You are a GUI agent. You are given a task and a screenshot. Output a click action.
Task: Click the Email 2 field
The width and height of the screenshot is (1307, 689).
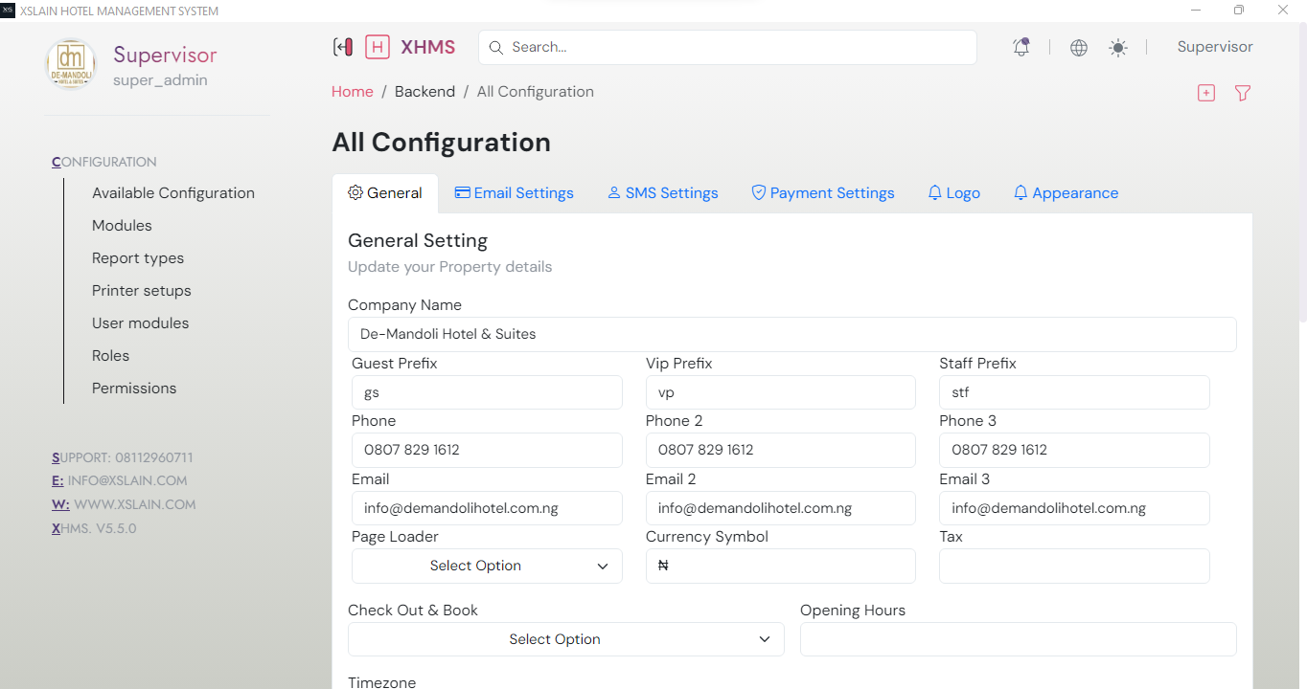coord(781,508)
